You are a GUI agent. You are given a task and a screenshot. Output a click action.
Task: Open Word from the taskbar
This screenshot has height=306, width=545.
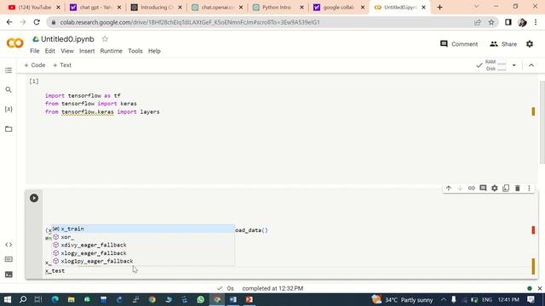[232, 299]
